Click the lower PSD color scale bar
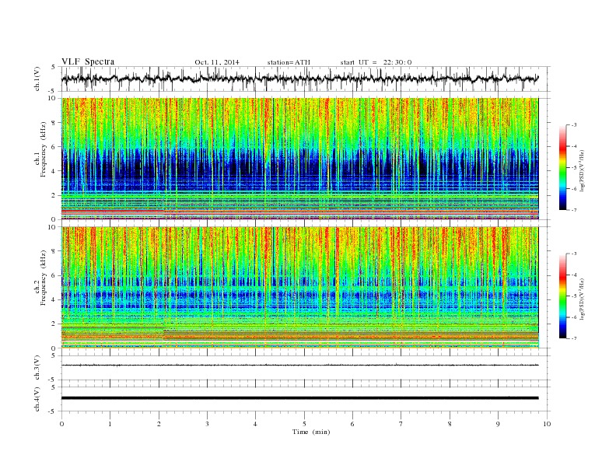Image resolution: width=616 pixels, height=476 pixels. (x=562, y=296)
